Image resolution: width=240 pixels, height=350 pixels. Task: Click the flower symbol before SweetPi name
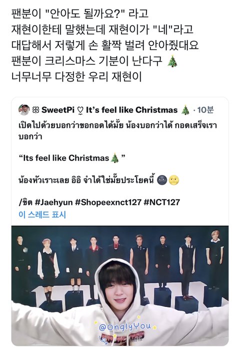point(35,110)
